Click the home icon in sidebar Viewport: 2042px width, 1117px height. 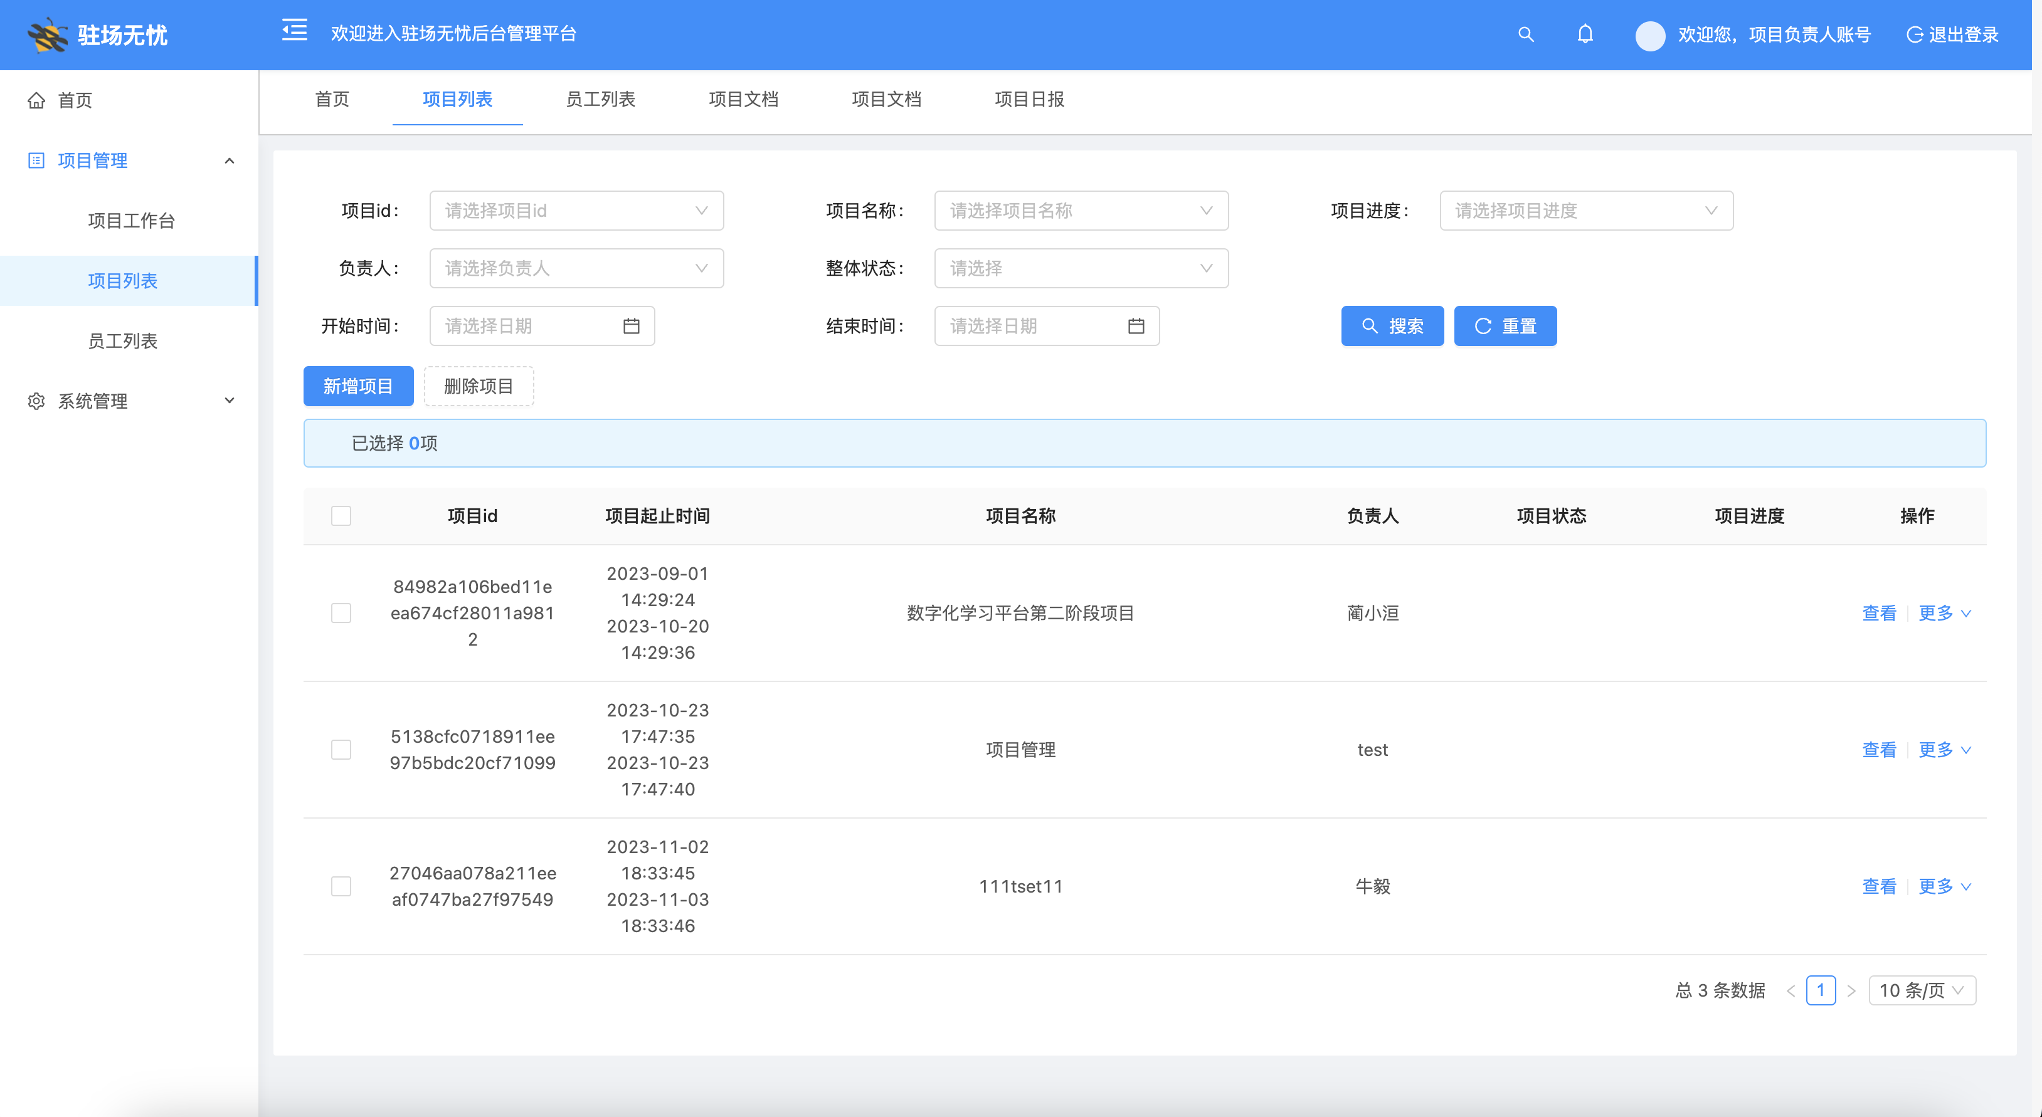[x=36, y=101]
